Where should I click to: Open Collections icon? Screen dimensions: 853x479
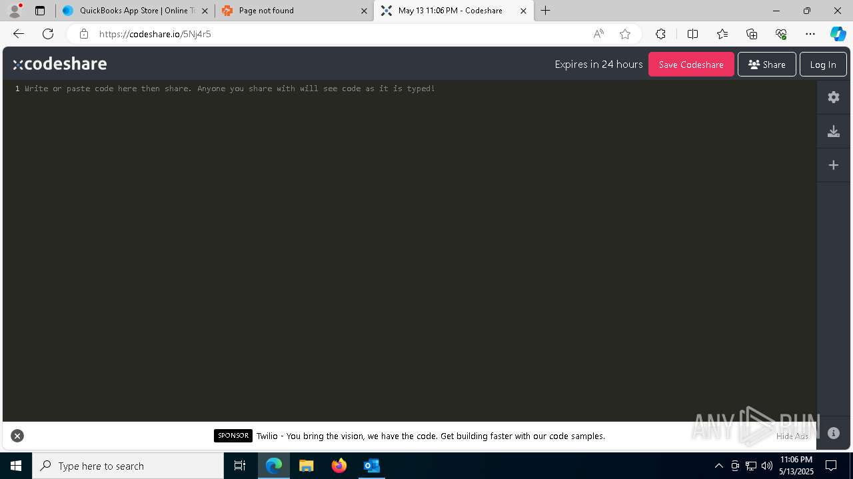(752, 34)
